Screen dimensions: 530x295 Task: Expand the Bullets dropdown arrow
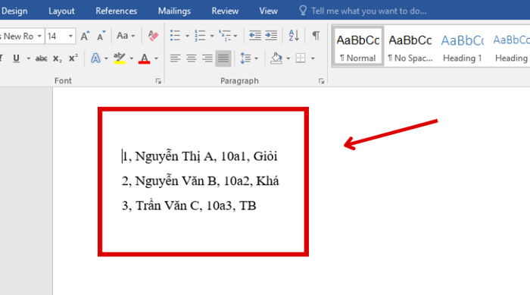[x=187, y=36]
